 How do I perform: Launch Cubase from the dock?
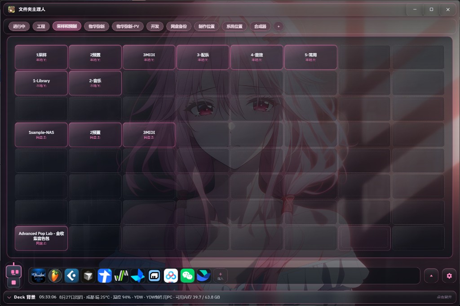tap(71, 276)
